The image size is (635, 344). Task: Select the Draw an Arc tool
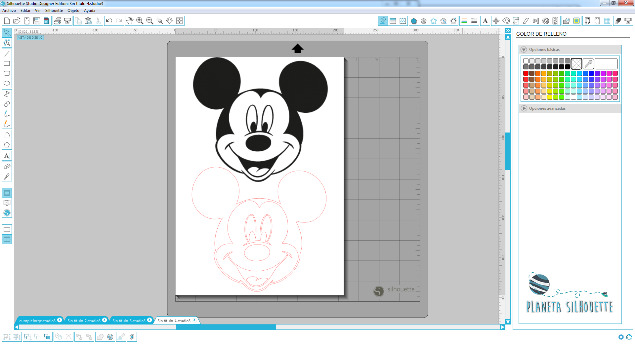pos(7,135)
